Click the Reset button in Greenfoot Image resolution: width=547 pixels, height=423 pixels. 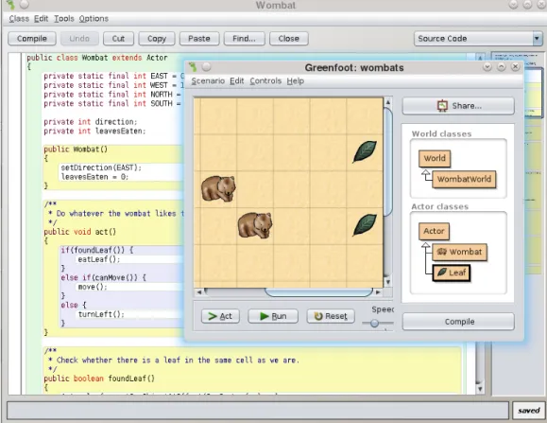[x=331, y=316]
